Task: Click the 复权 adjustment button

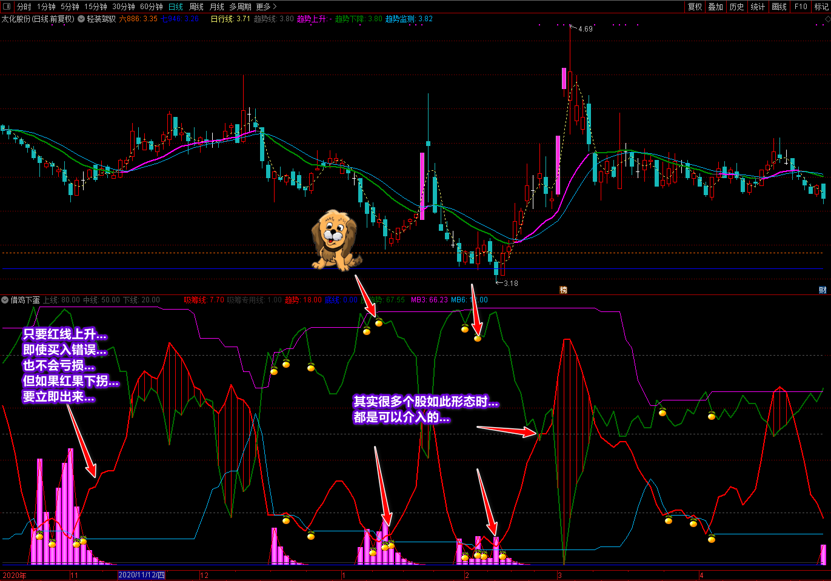Action: (695, 7)
